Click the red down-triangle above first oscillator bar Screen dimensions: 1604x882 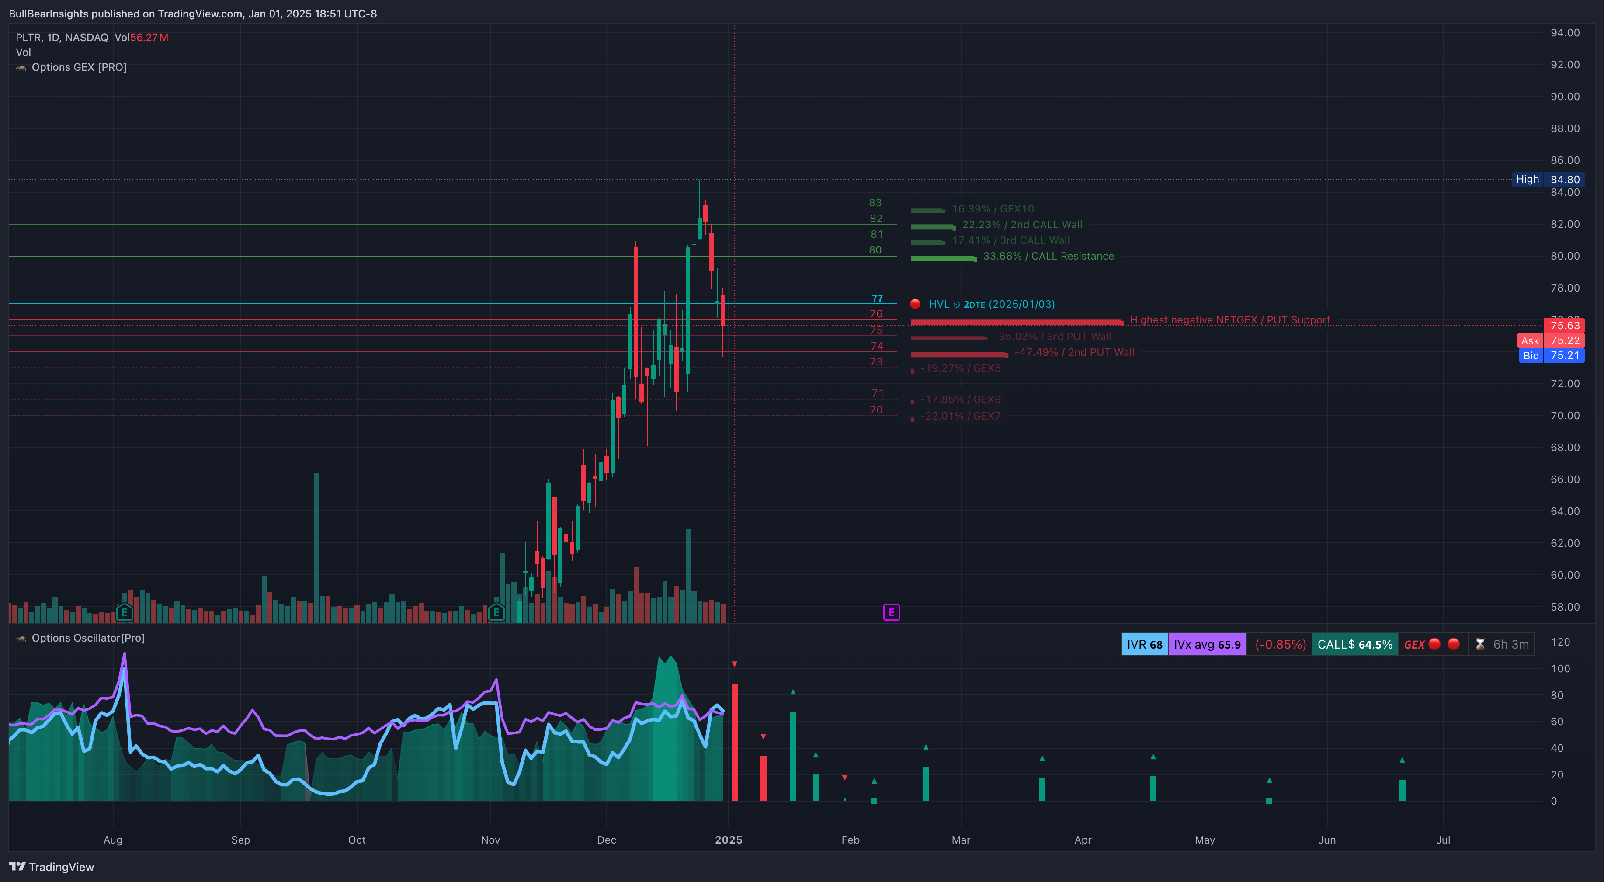tap(735, 664)
